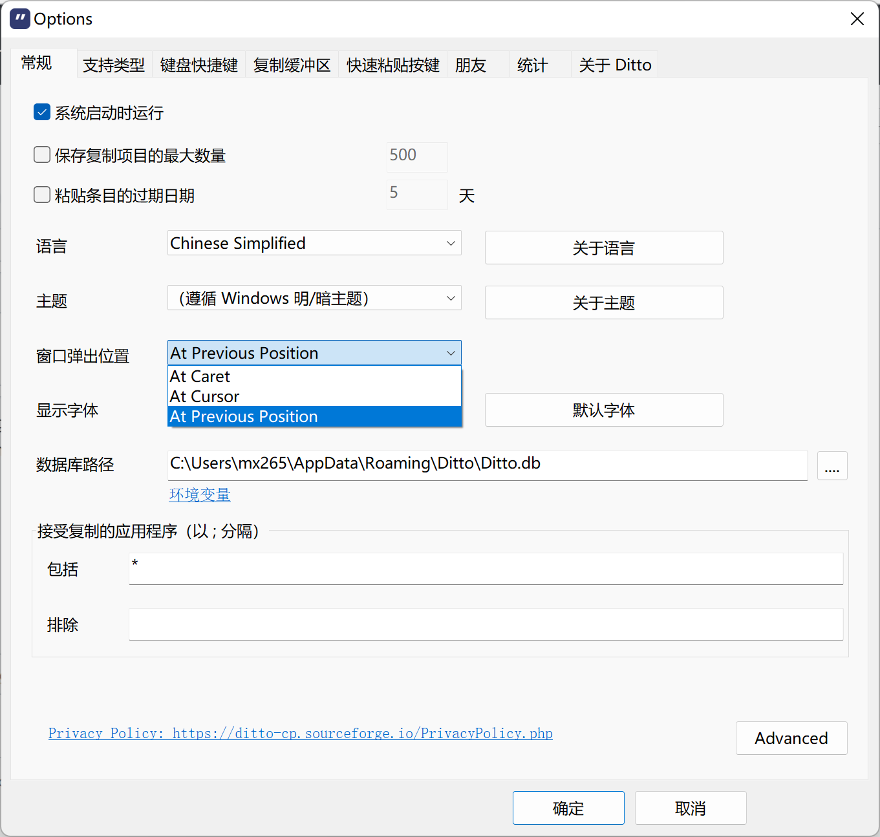
Task: Go to the 快速粘贴按键 tab
Action: pyautogui.click(x=393, y=65)
